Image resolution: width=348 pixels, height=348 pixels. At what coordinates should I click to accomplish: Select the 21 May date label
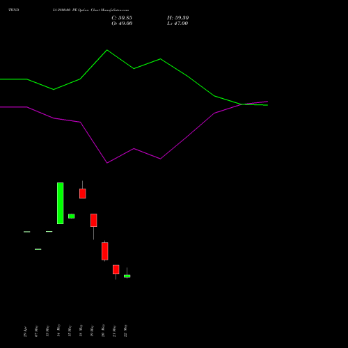pyautogui.click(x=114, y=331)
